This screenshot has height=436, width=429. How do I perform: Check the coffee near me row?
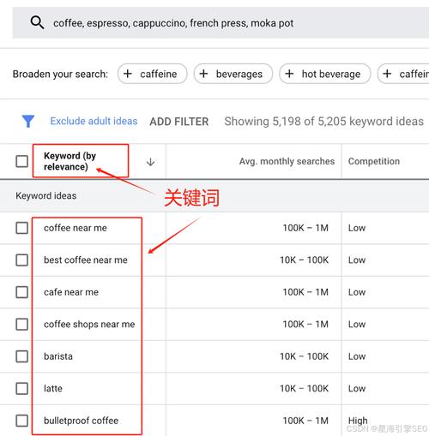22,228
